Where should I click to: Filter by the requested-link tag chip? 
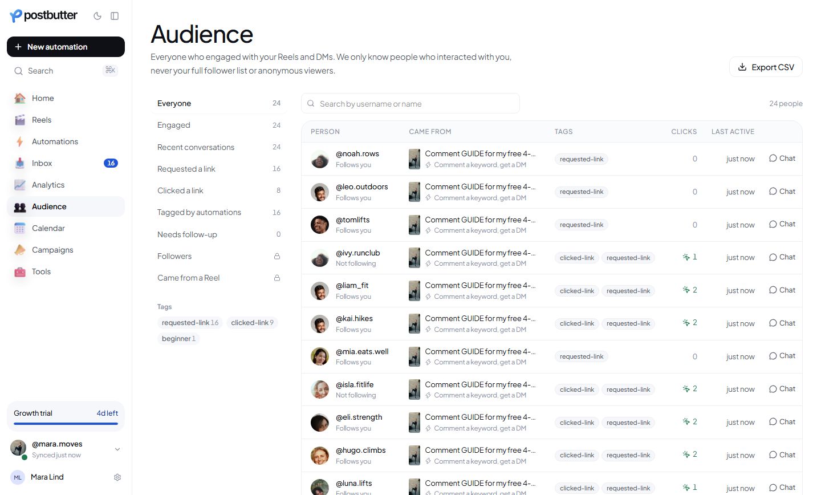(190, 323)
